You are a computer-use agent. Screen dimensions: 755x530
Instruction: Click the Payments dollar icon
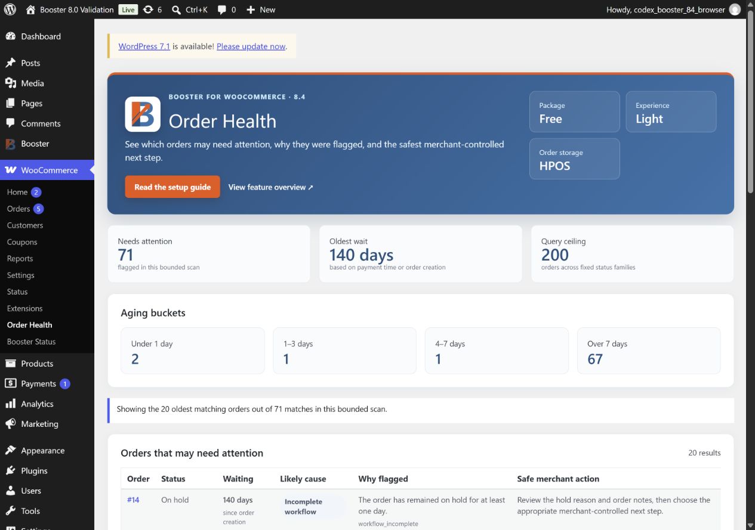pyautogui.click(x=10, y=383)
